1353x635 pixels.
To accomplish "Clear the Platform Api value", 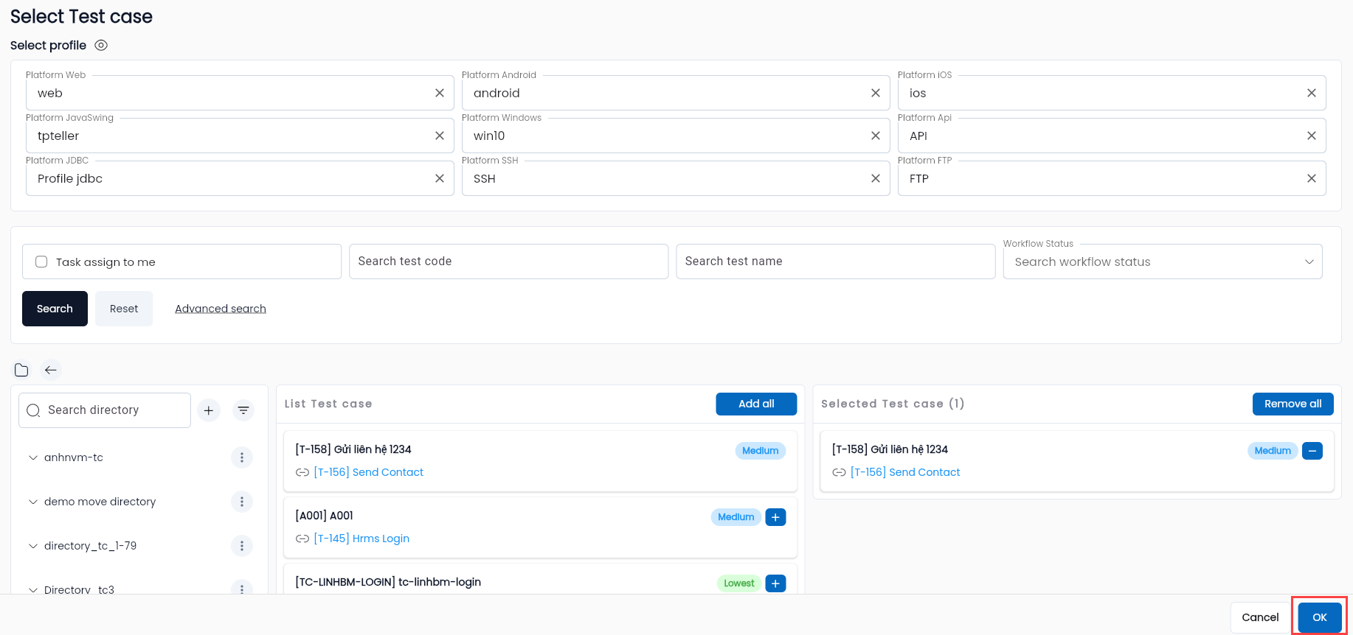I will pos(1312,136).
